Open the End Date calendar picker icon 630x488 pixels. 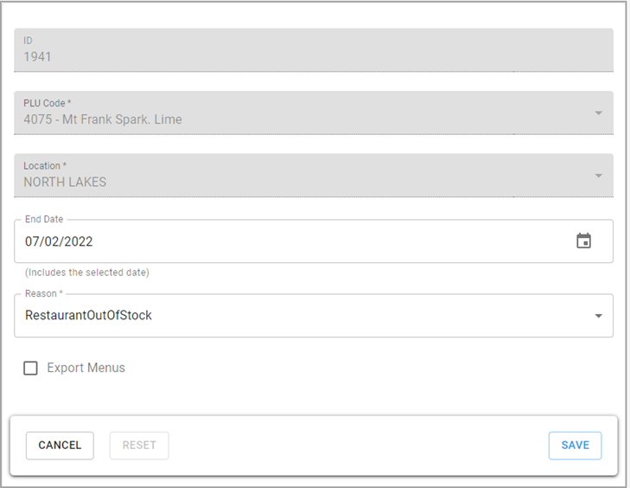[x=583, y=241]
